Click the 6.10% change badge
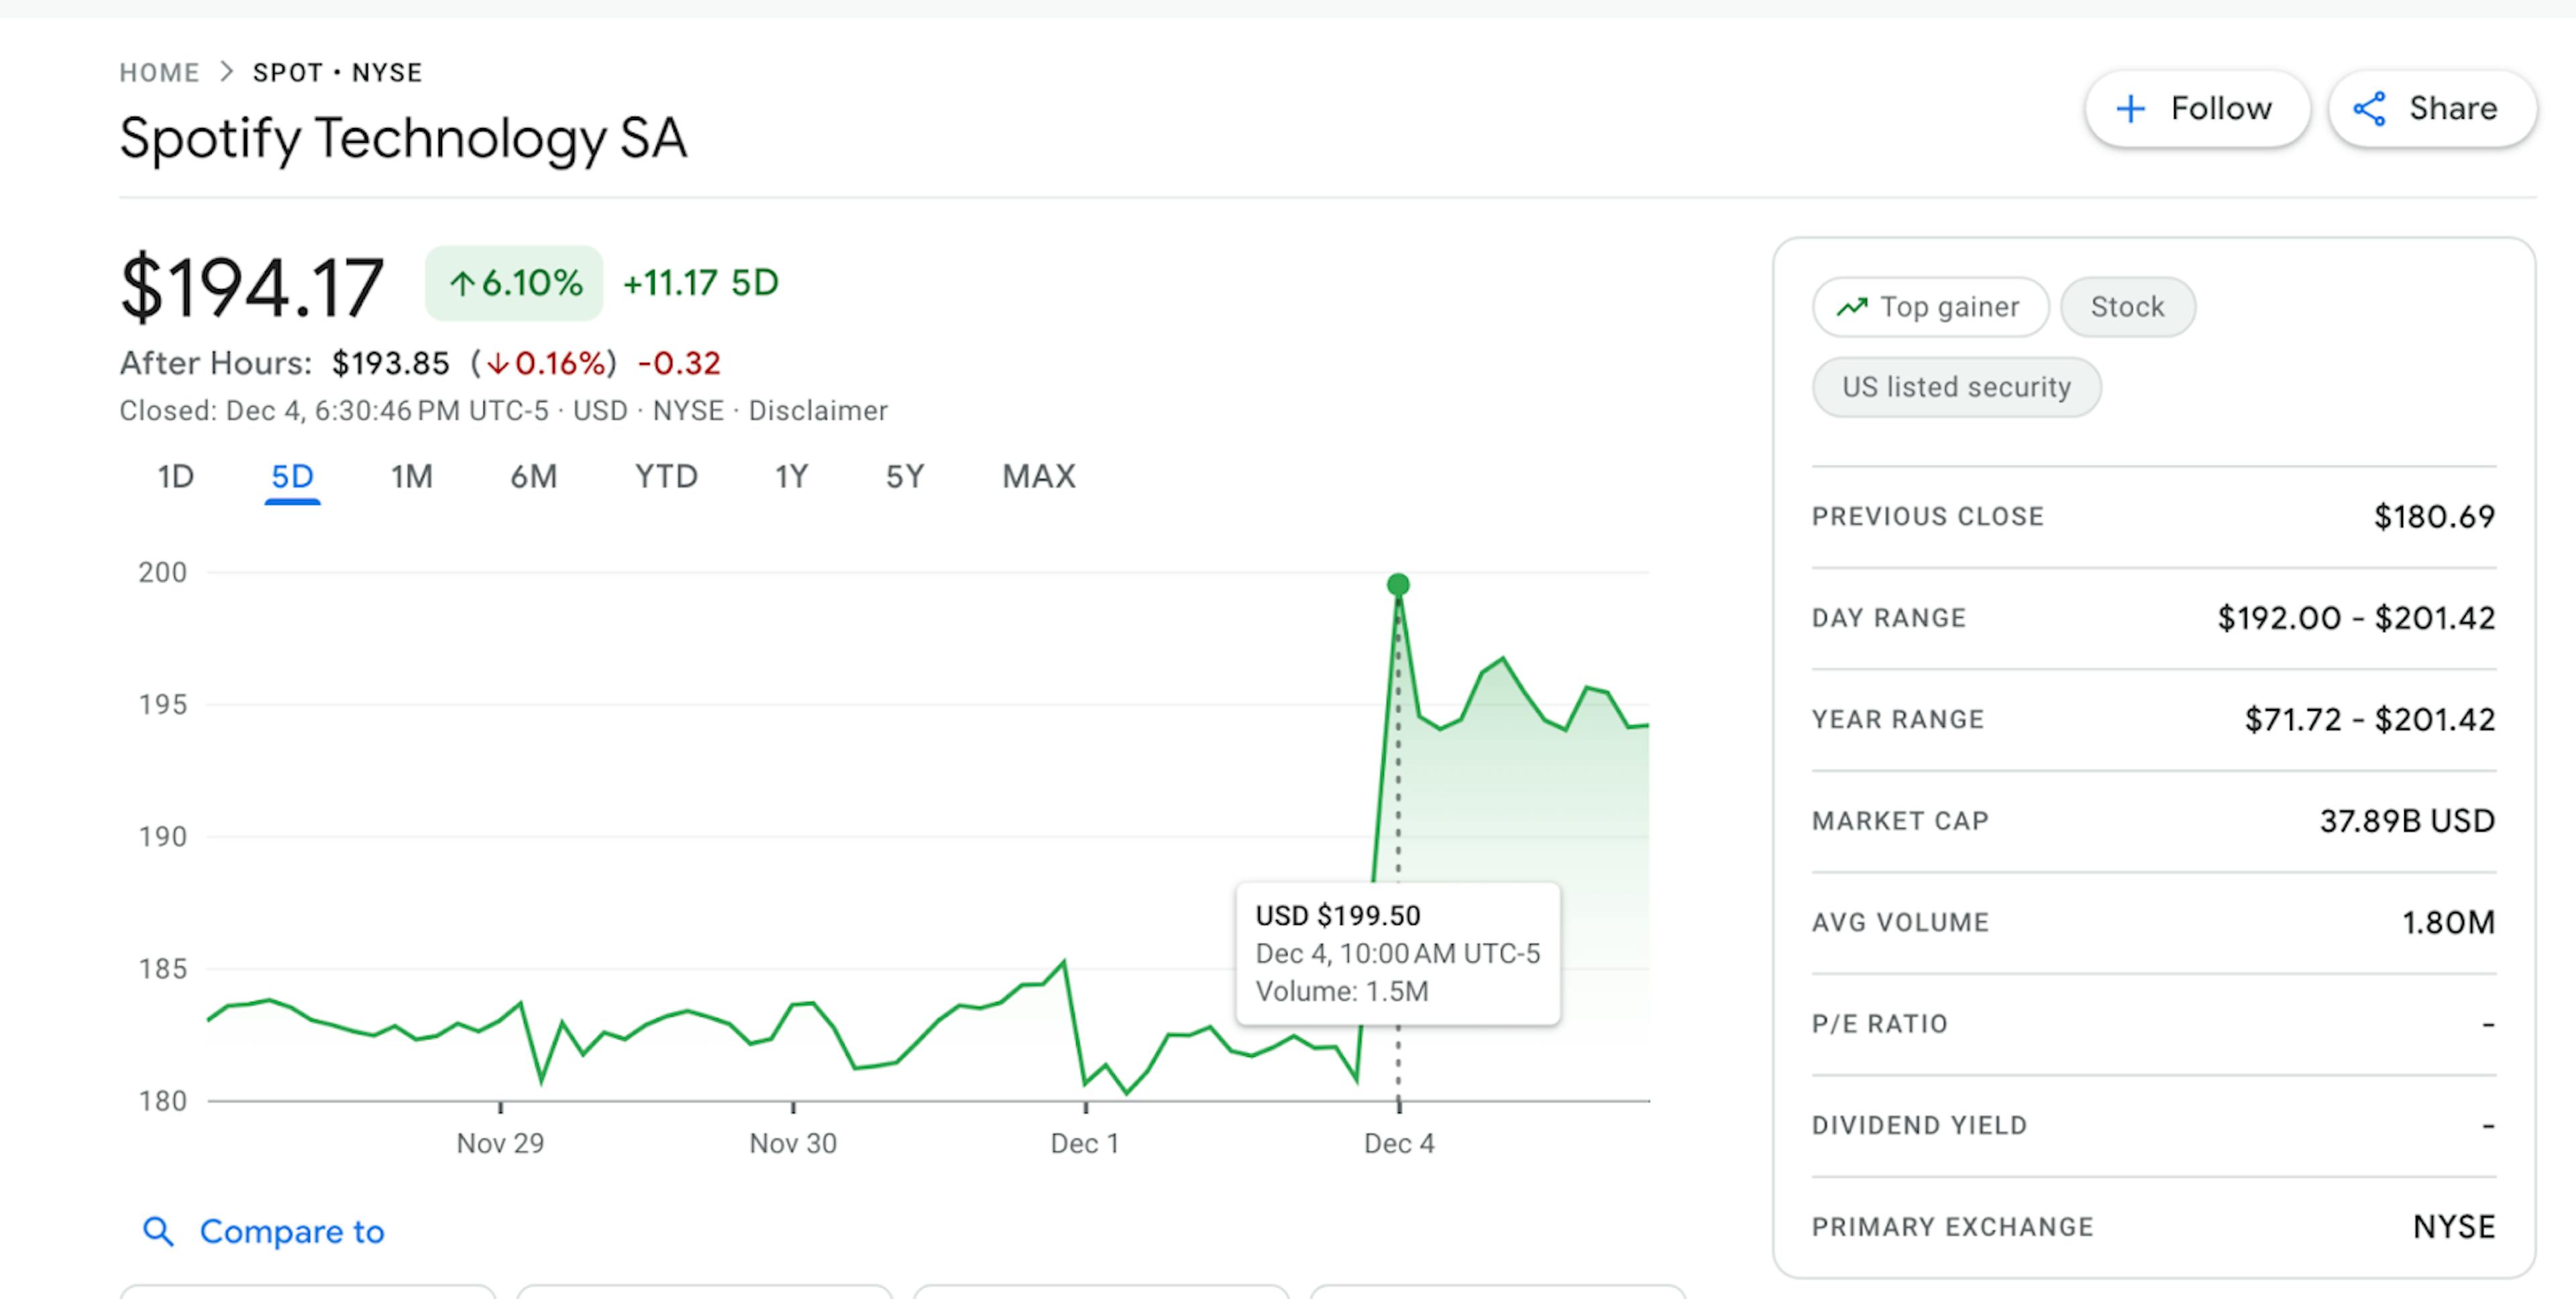Image resolution: width=2576 pixels, height=1299 pixels. point(514,283)
